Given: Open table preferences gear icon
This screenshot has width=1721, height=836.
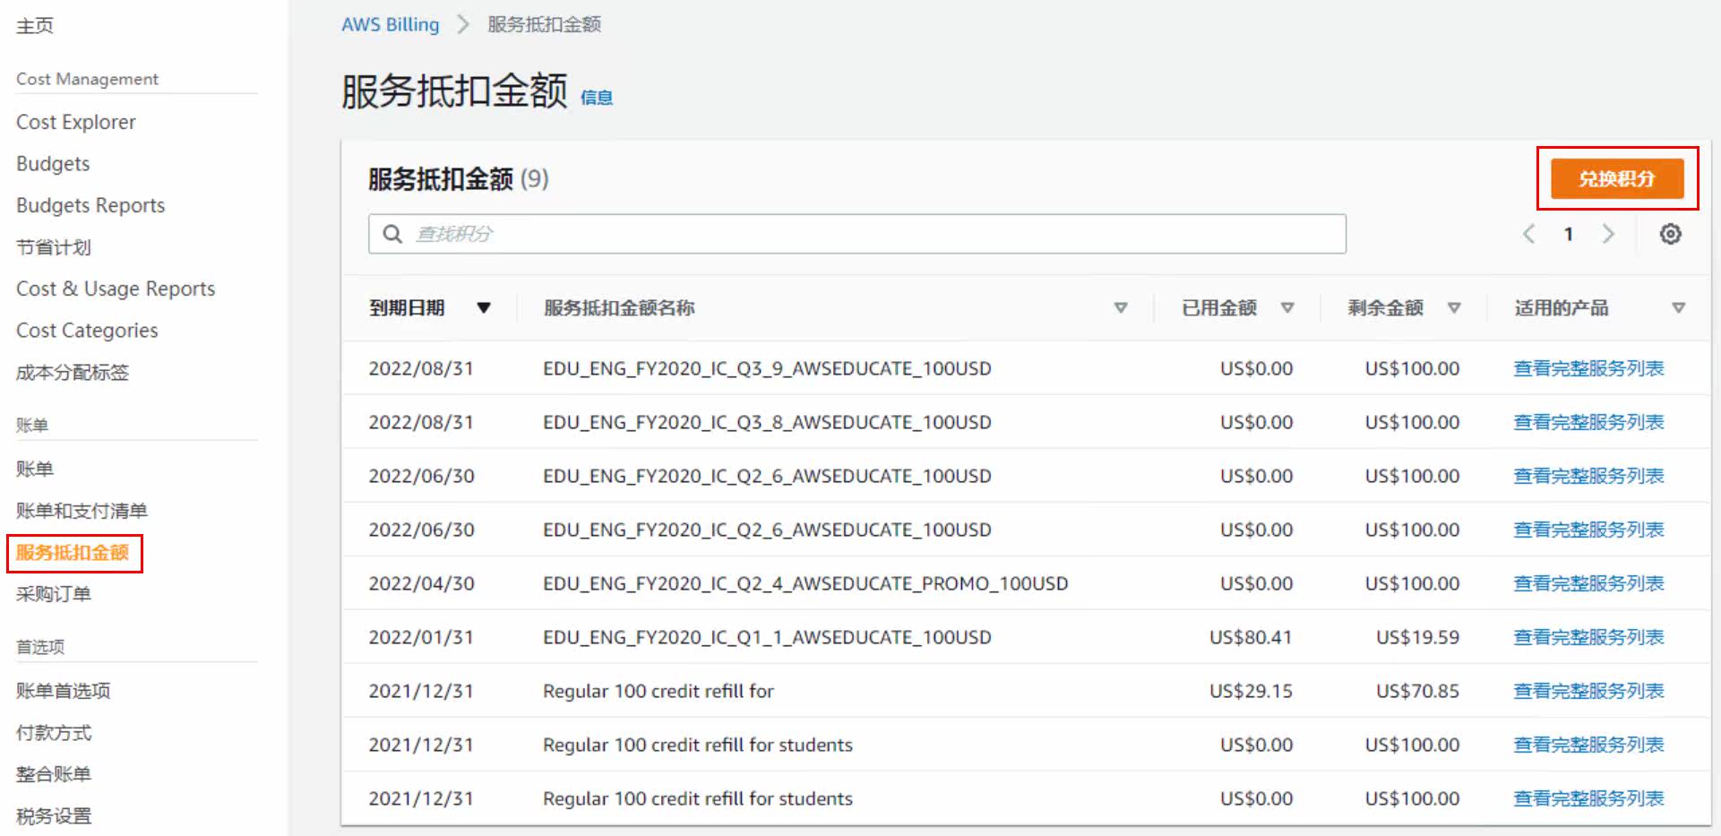Looking at the screenshot, I should 1670,234.
